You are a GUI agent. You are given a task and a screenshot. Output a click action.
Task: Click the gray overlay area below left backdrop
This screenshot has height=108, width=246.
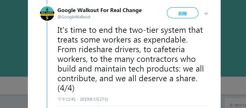(x=14, y=92)
